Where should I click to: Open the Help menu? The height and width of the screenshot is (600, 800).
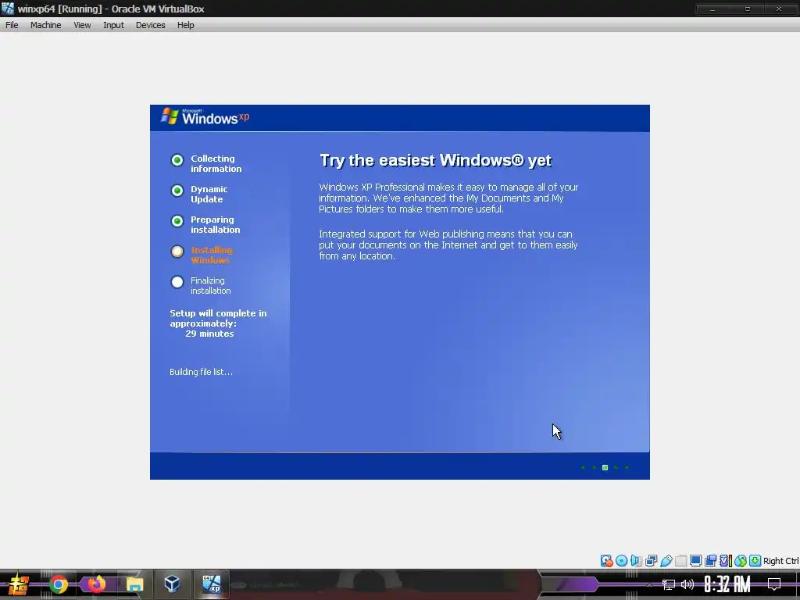(186, 25)
